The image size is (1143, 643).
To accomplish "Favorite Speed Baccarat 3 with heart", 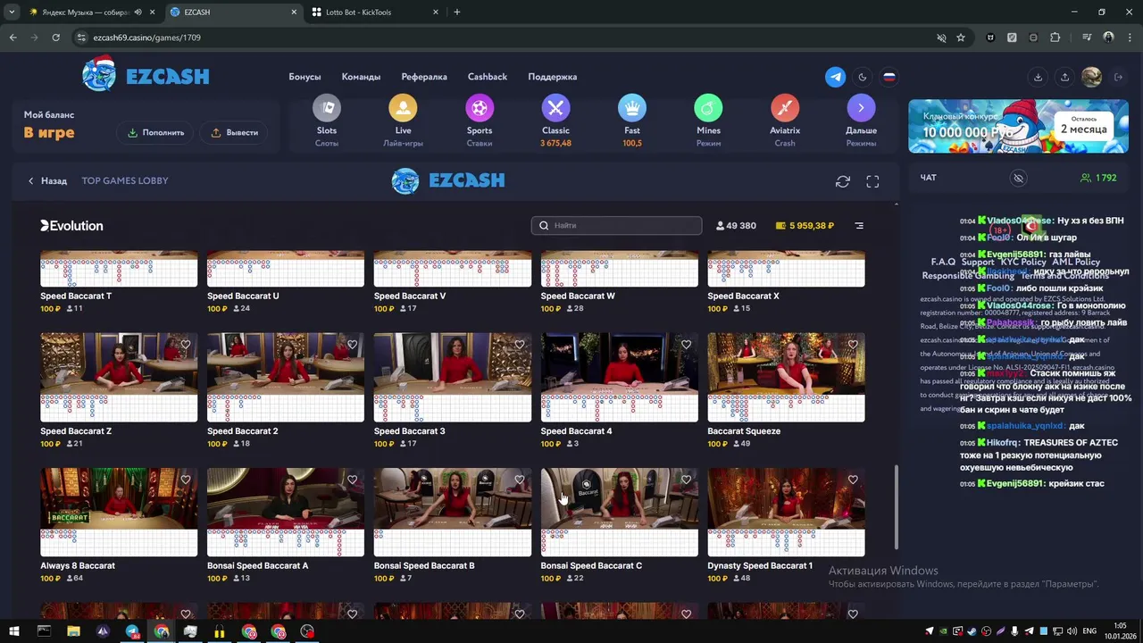I will [x=519, y=345].
